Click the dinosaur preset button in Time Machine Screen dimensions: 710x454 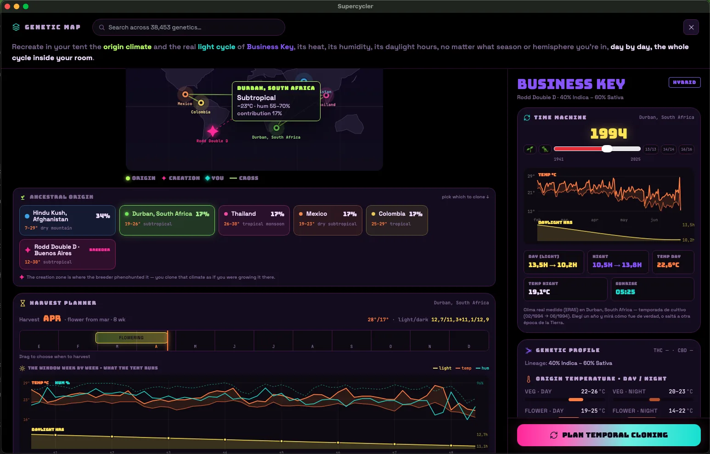(x=545, y=149)
